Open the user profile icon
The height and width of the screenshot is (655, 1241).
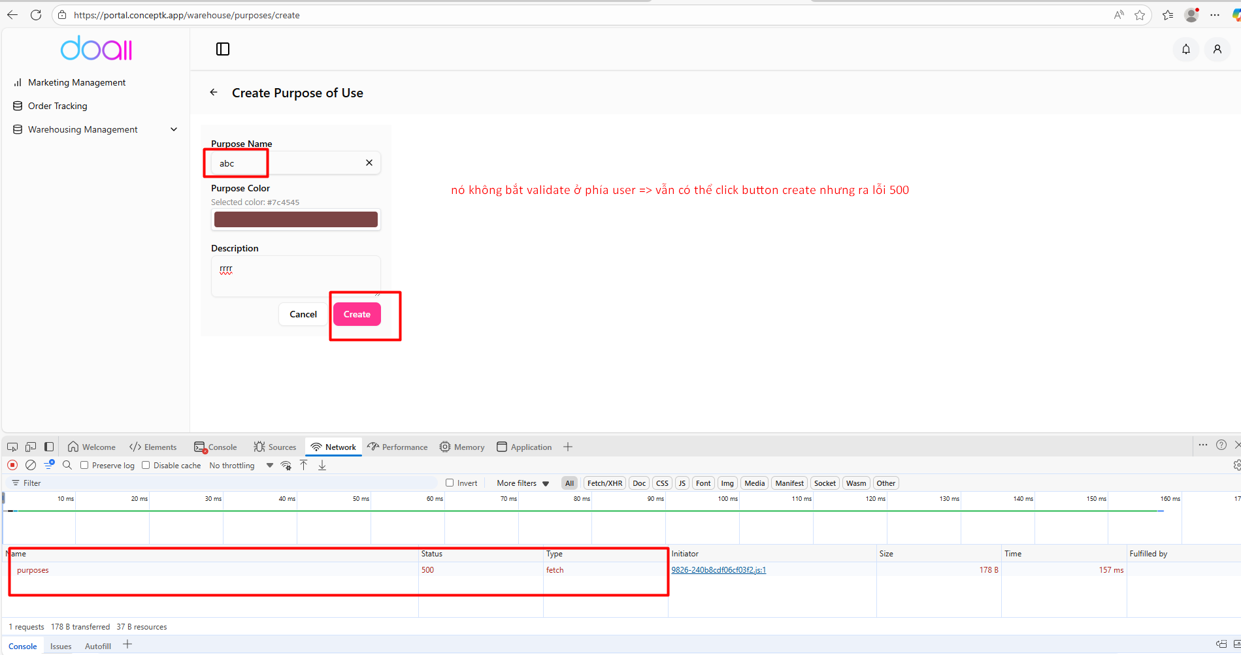point(1217,49)
